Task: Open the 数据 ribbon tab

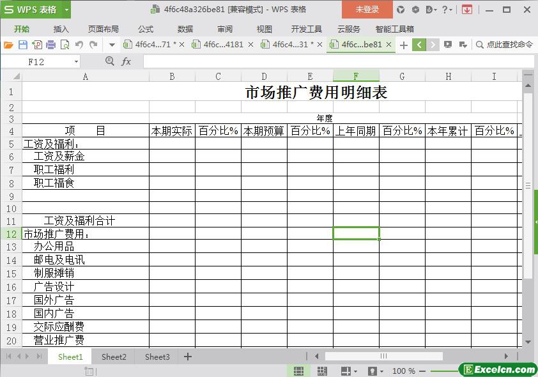Action: (185, 29)
